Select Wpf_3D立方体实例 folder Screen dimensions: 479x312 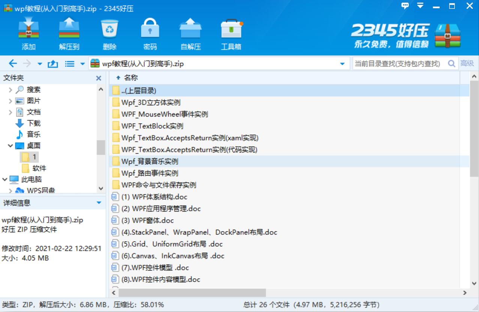click(x=289, y=102)
